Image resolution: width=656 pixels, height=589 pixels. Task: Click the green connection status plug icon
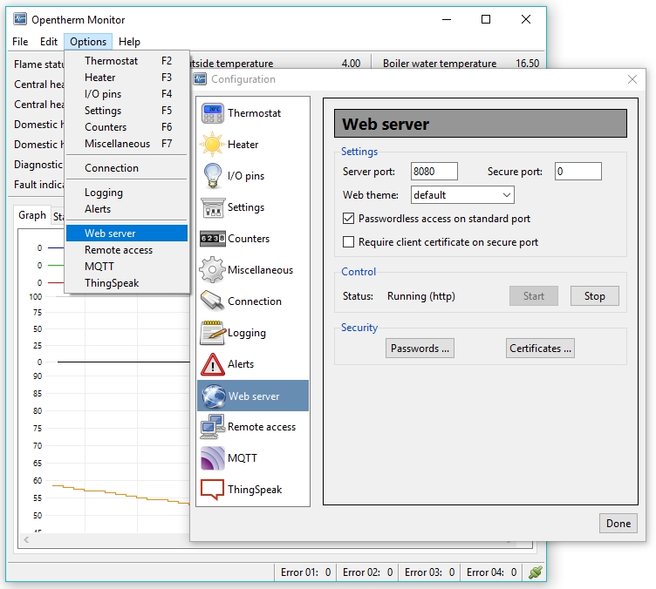pyautogui.click(x=535, y=572)
